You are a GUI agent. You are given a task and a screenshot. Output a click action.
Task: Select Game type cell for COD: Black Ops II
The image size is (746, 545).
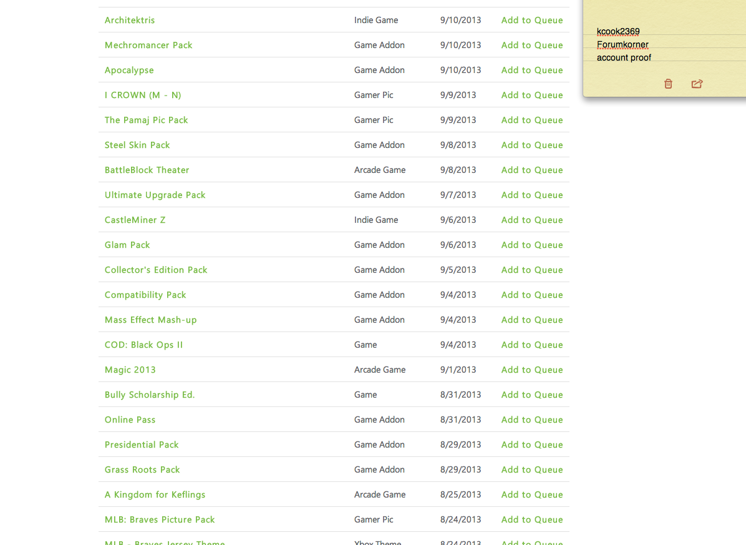(x=366, y=345)
